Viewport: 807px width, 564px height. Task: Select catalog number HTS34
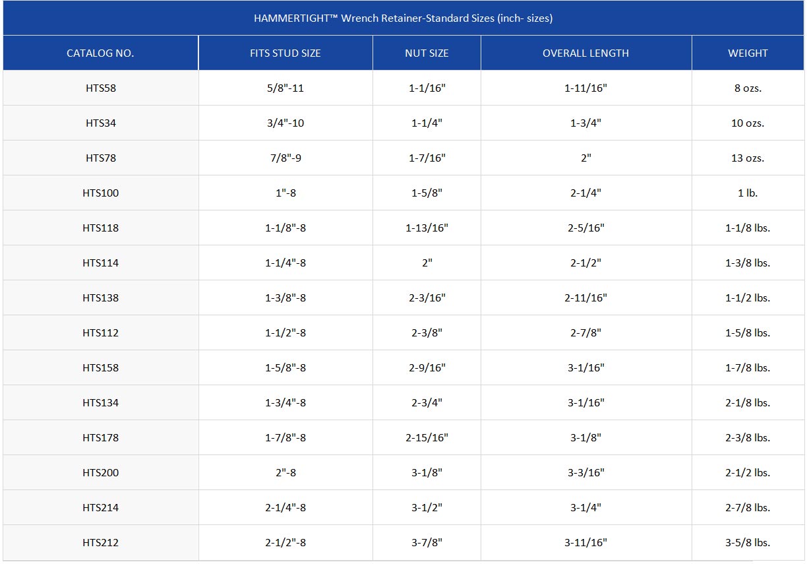click(101, 123)
